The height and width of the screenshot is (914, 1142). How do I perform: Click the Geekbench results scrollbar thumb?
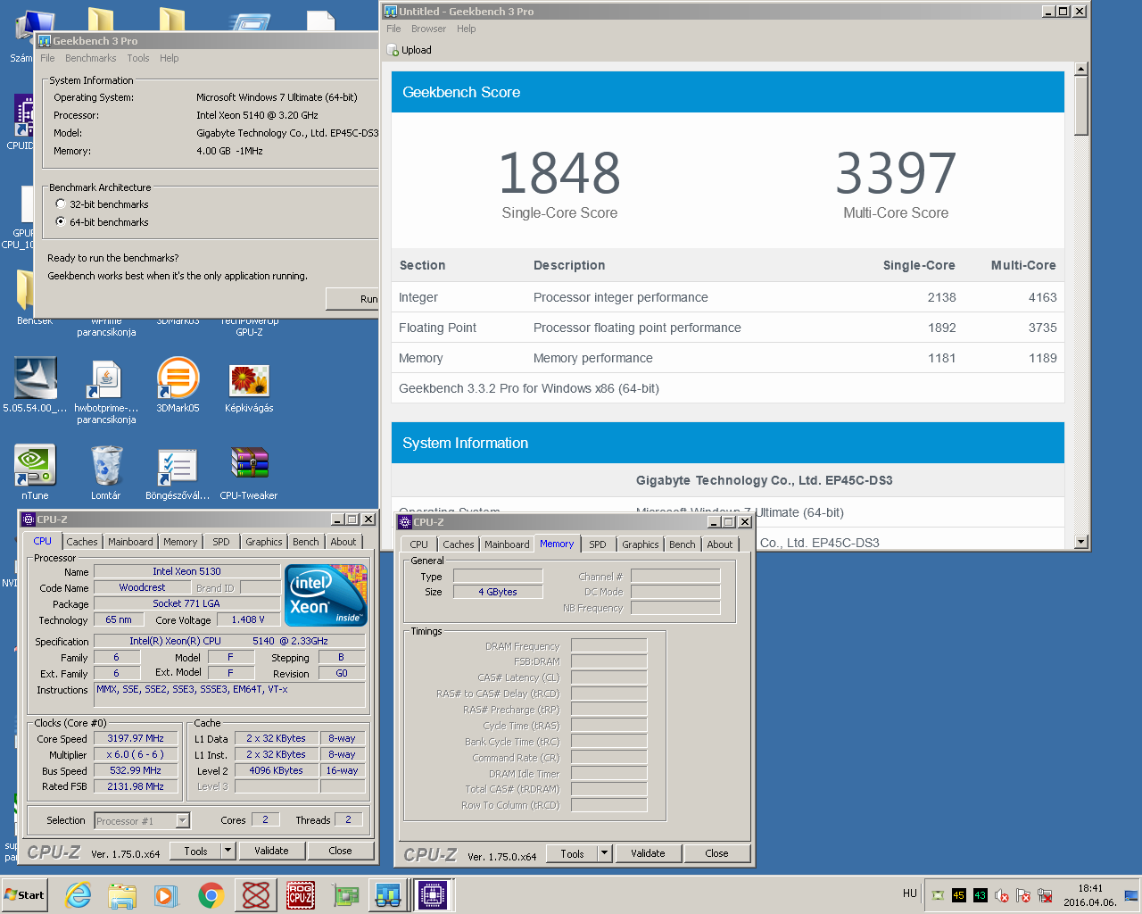[1081, 105]
